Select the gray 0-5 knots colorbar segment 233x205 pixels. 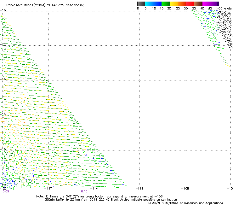tap(141, 4)
